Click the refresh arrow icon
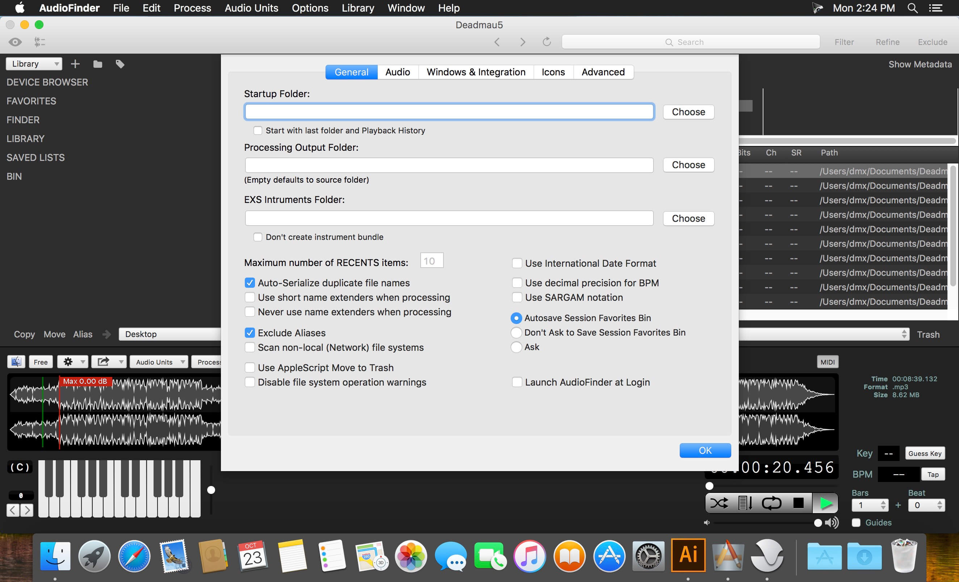The width and height of the screenshot is (959, 582). pyautogui.click(x=546, y=42)
